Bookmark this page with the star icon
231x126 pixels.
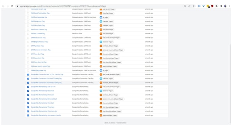194,6
